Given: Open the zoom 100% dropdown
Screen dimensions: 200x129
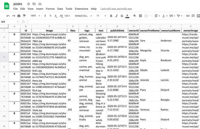Looking at the screenshot, I should (35, 16).
